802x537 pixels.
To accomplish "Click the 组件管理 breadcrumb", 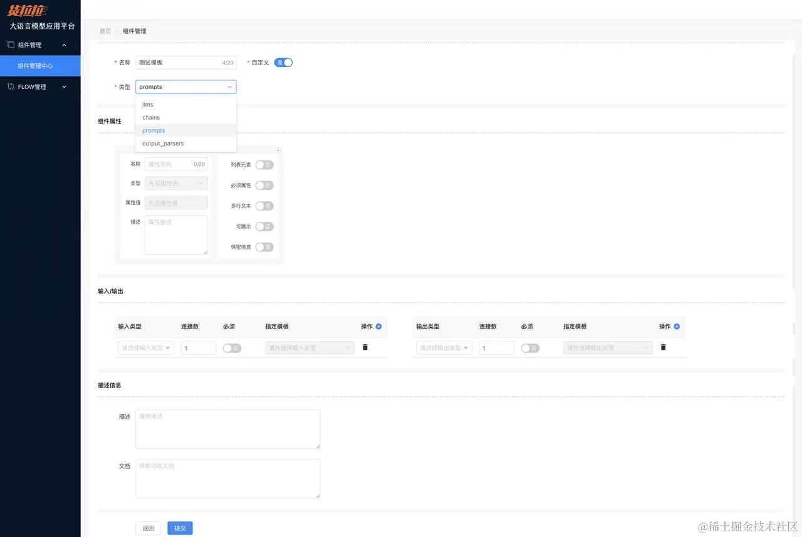I will click(134, 31).
